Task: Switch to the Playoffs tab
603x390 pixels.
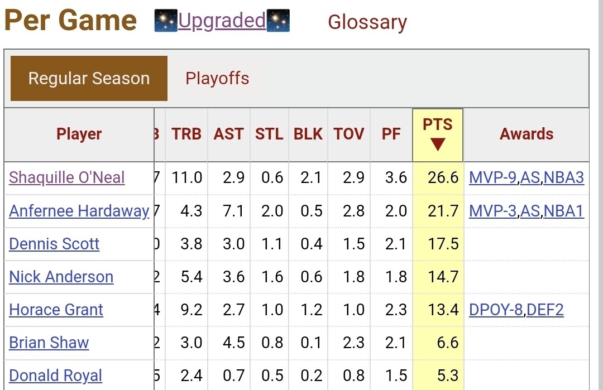Action: [x=217, y=79]
